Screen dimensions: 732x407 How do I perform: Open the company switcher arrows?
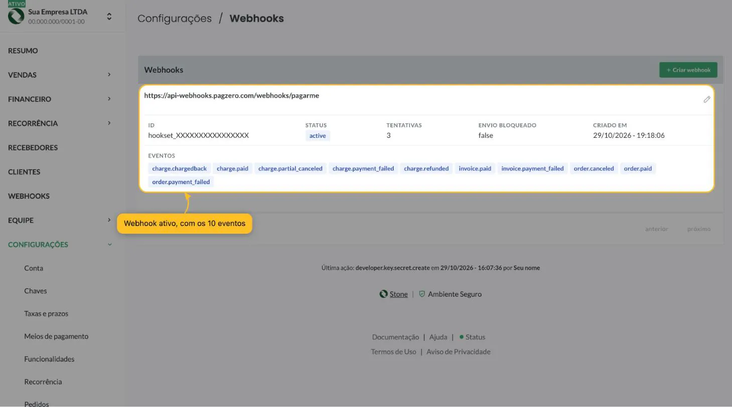pos(109,17)
